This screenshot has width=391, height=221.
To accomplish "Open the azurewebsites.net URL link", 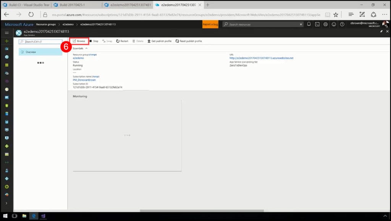I will click(261, 58).
